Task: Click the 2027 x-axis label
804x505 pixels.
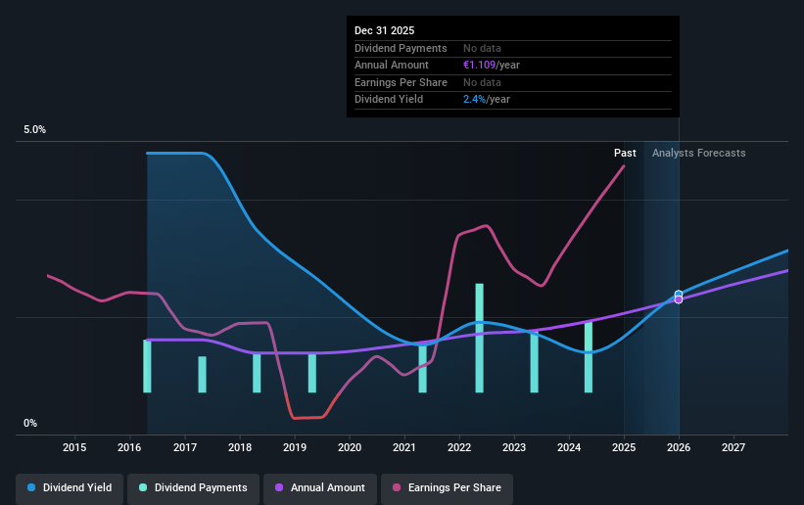Action: click(x=733, y=447)
